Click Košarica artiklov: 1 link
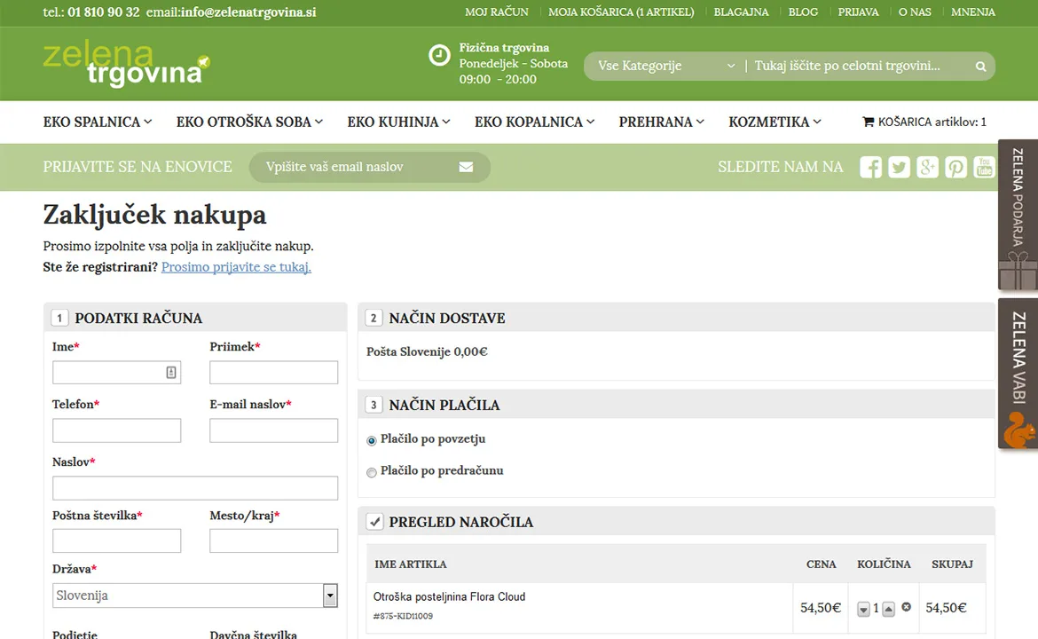Screen dimensions: 1038x639 [x=924, y=122]
